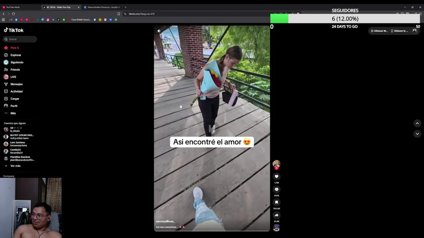Viewport: 424px width, 238px height.
Task: Open the Company footer link
Action: pyautogui.click(x=9, y=176)
